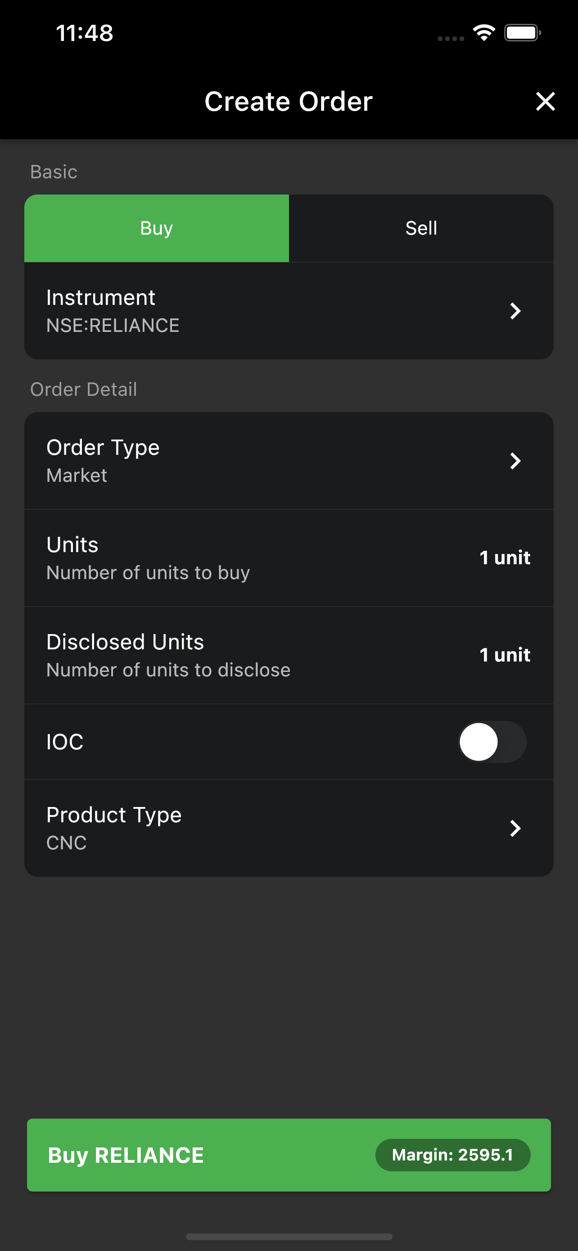This screenshot has width=578, height=1251.
Task: Close the Create Order screen
Action: (545, 101)
